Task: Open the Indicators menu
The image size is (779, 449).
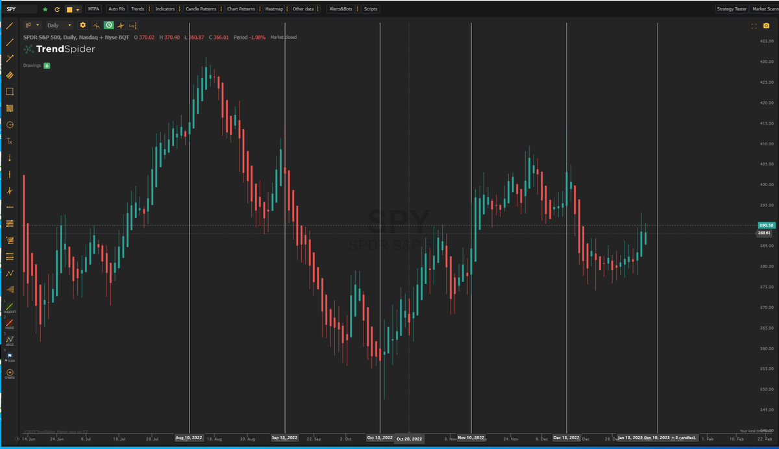Action: tap(165, 9)
